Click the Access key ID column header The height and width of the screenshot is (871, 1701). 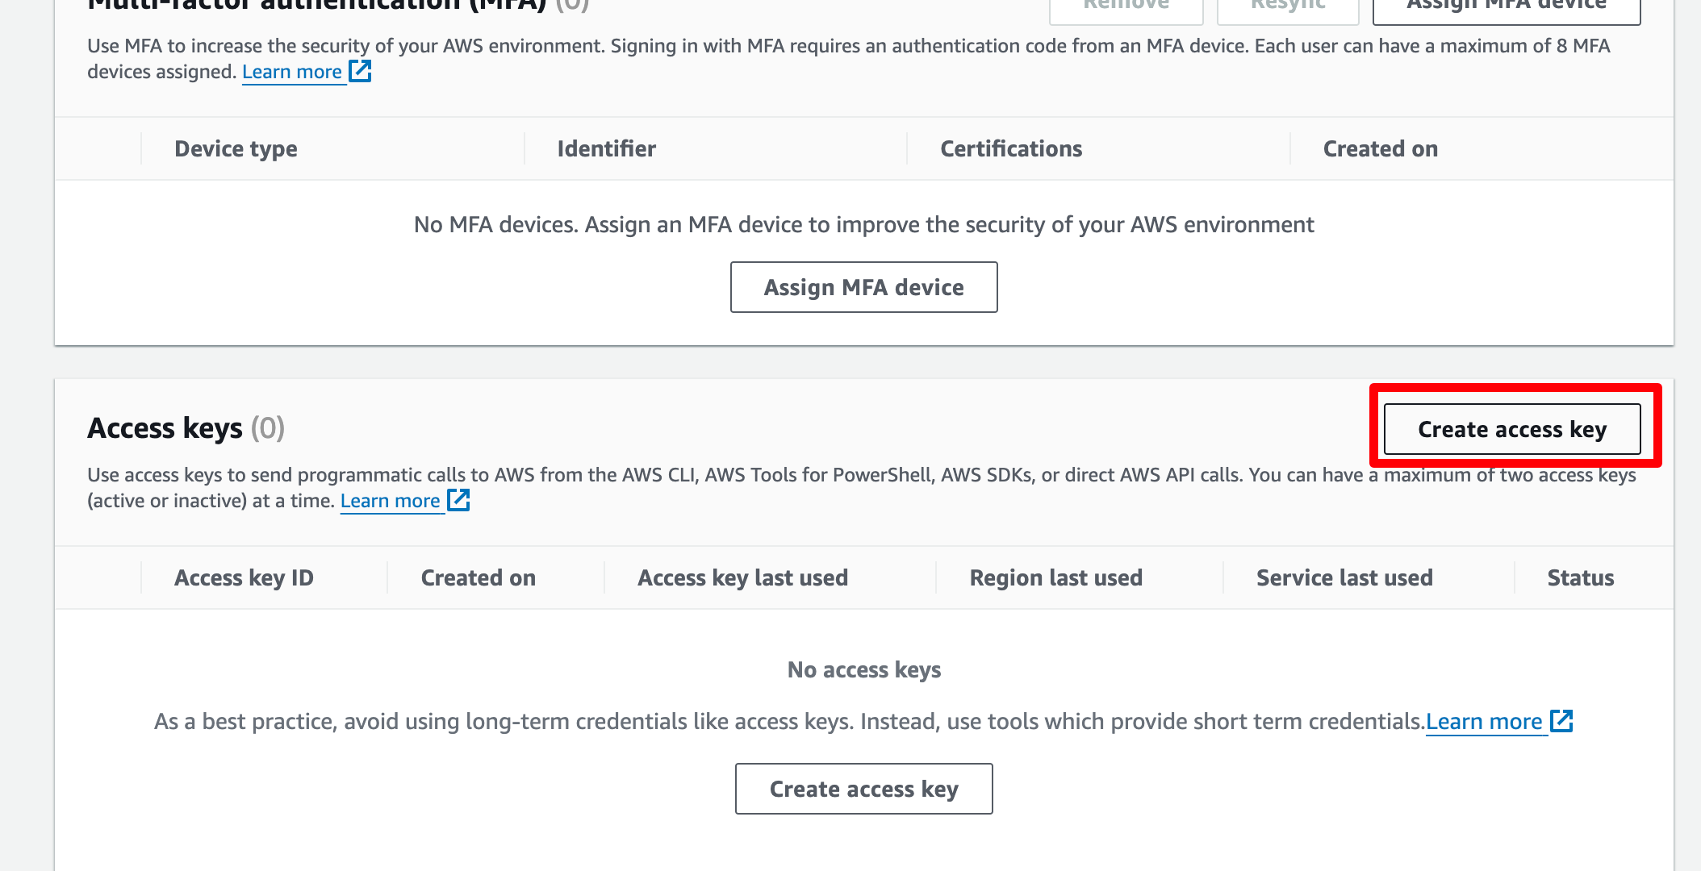pyautogui.click(x=244, y=578)
